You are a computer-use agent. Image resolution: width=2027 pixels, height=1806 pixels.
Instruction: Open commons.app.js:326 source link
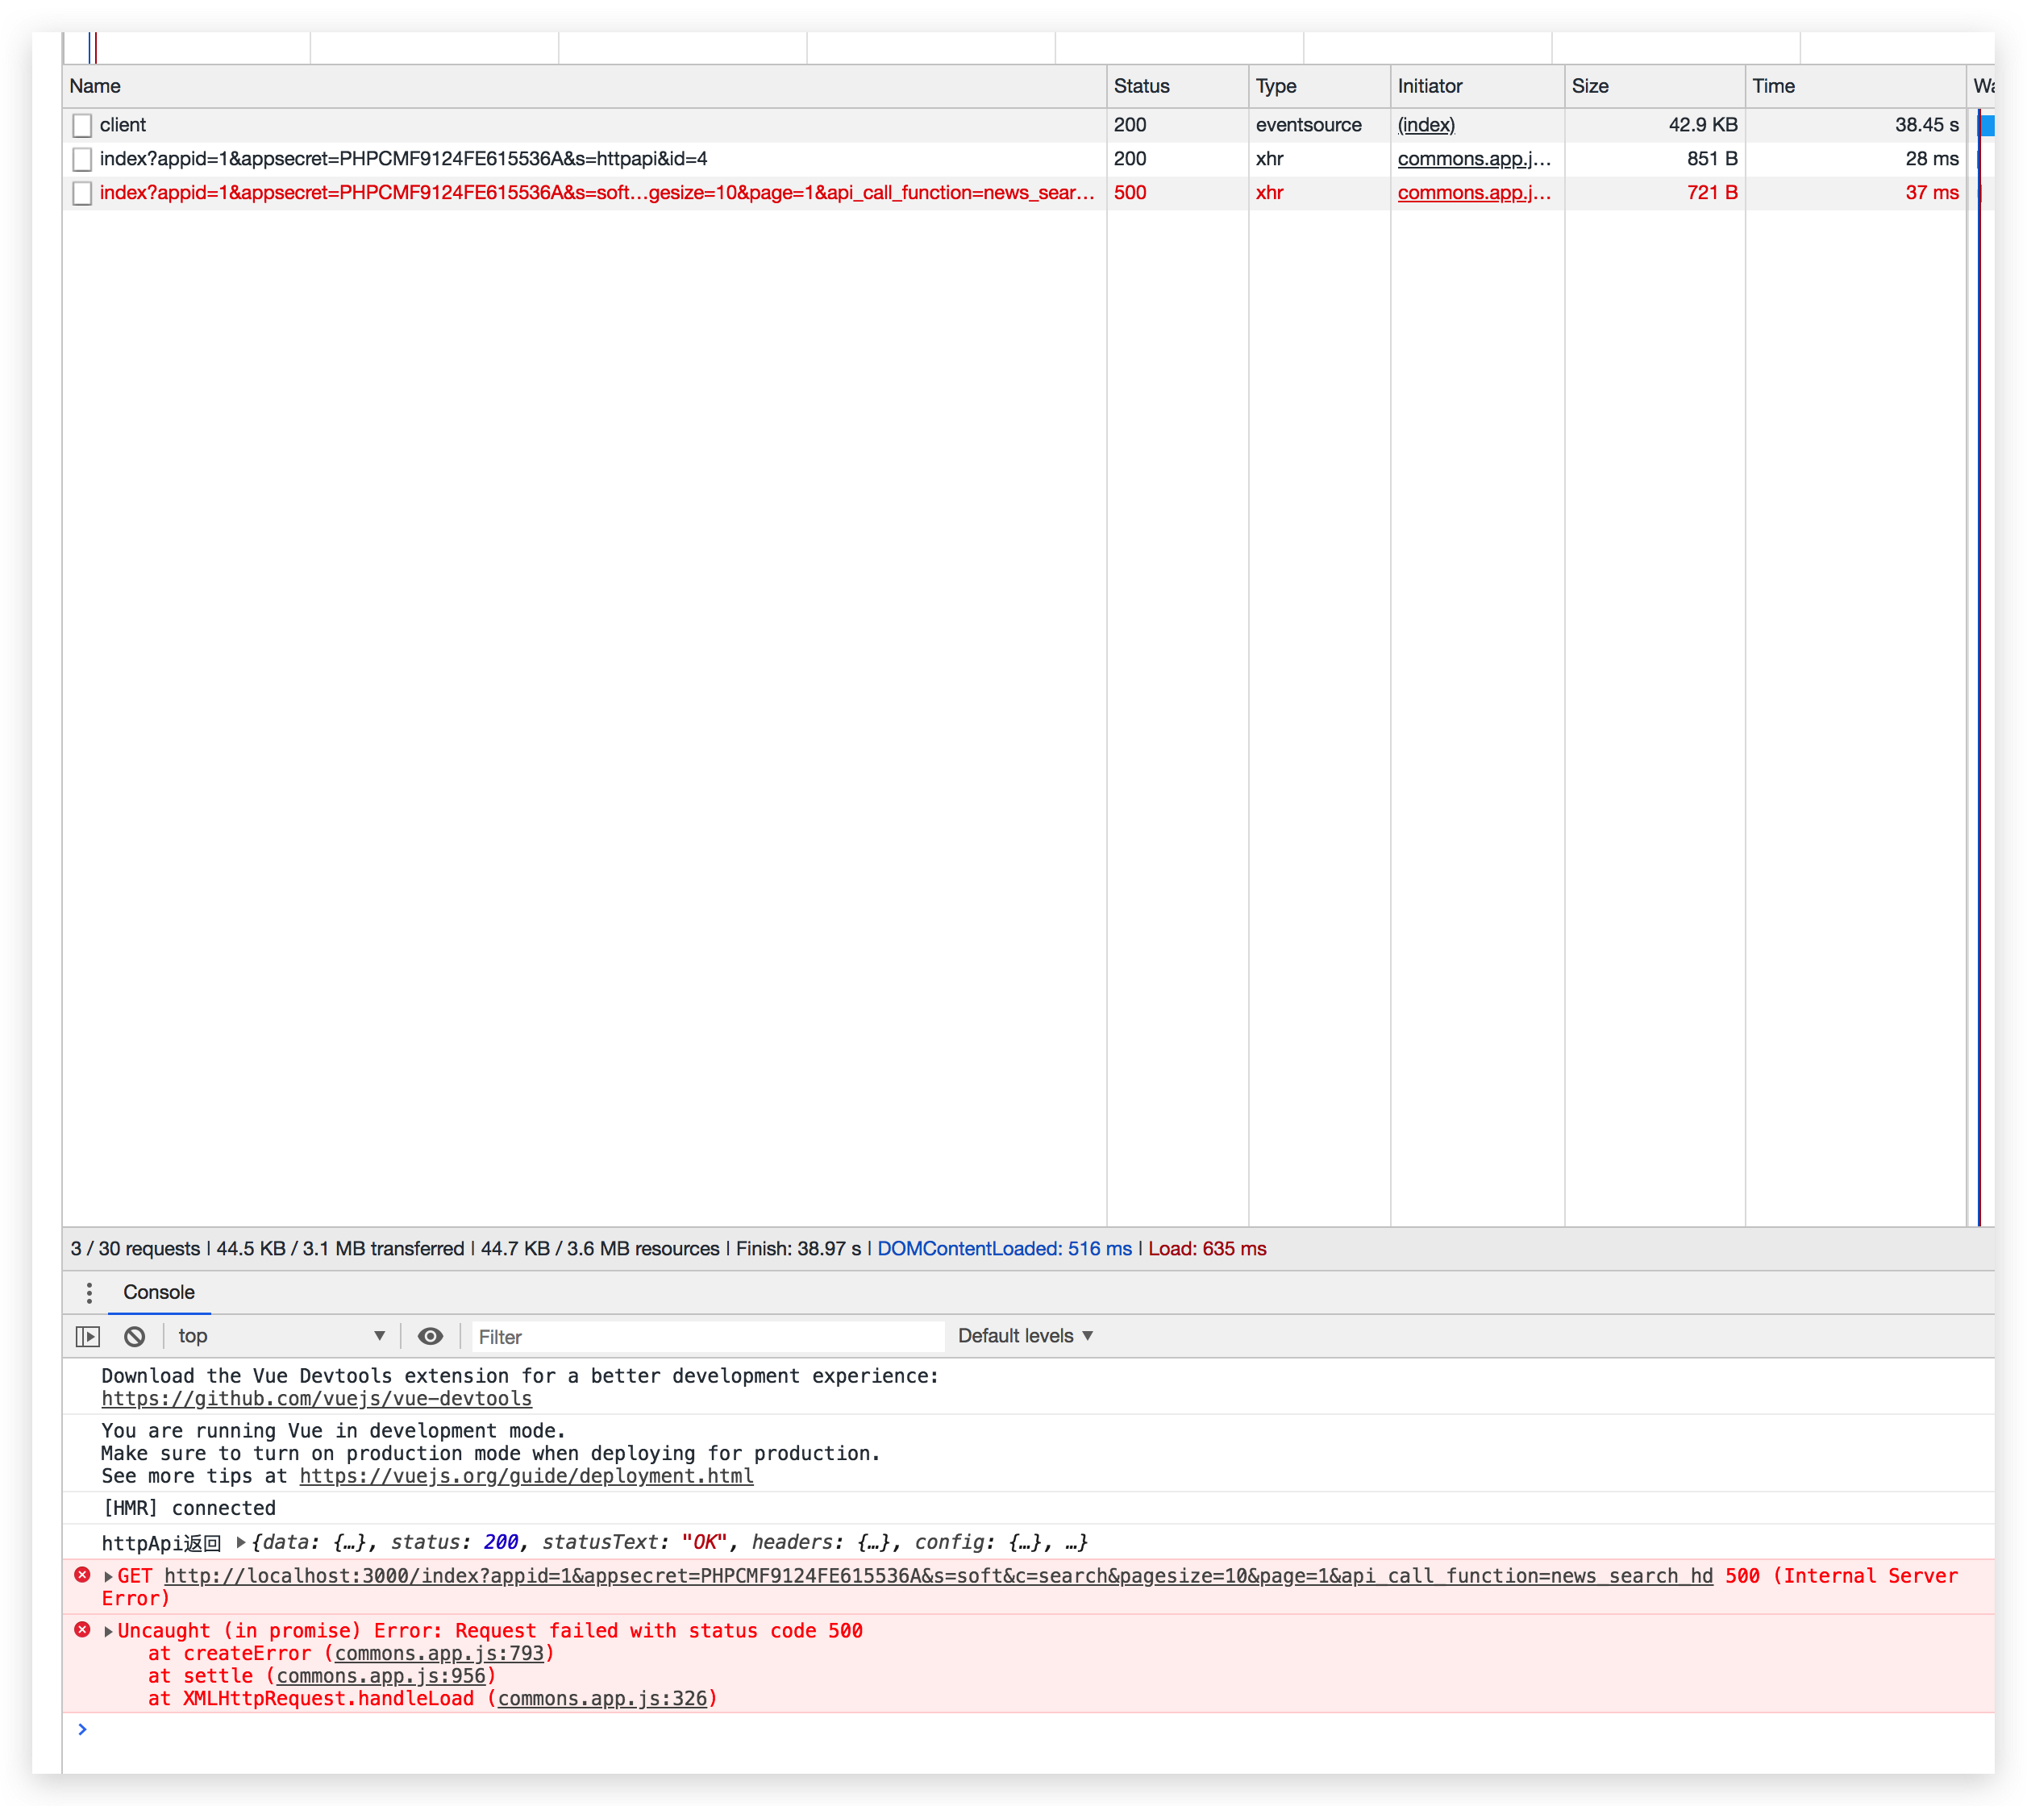pos(602,1700)
